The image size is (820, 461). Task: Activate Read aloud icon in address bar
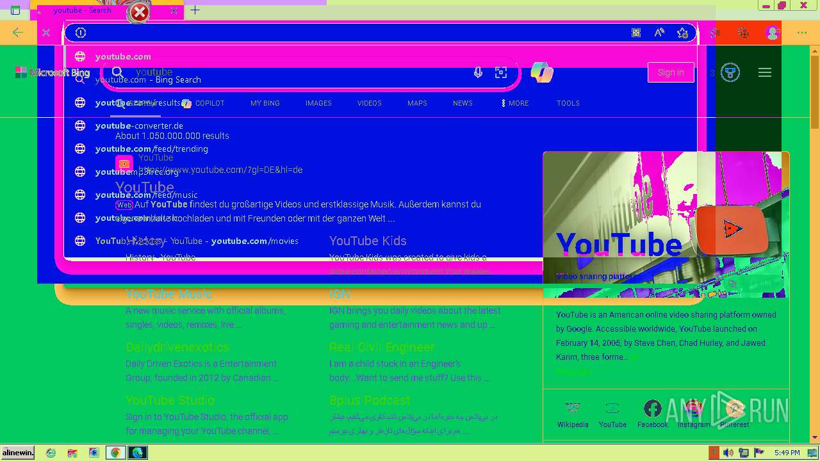coord(659,33)
